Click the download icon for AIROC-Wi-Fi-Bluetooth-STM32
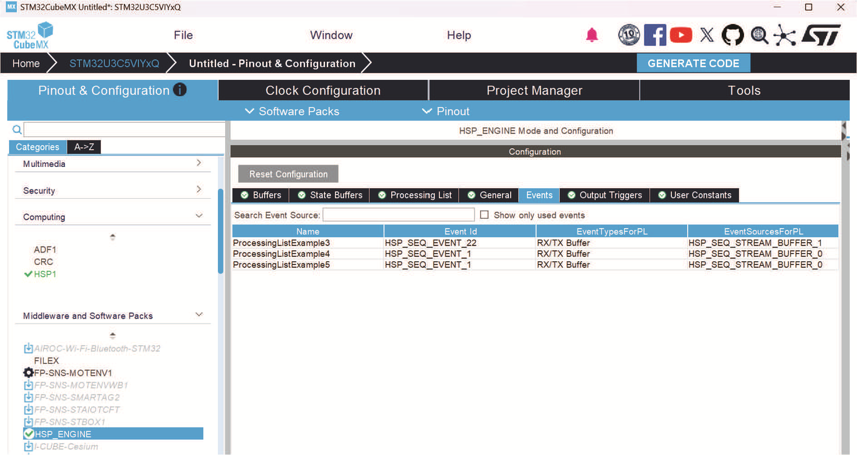The height and width of the screenshot is (455, 857). coord(28,348)
